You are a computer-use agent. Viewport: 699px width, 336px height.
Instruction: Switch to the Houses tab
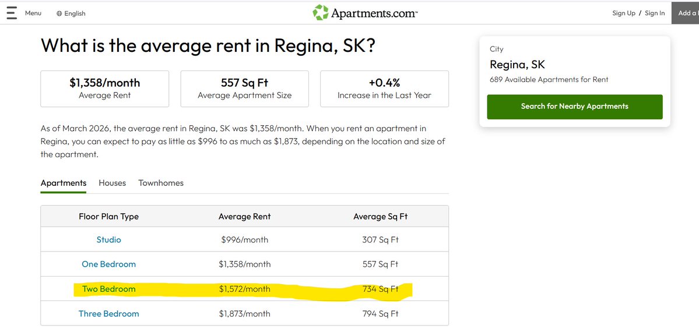(x=113, y=183)
